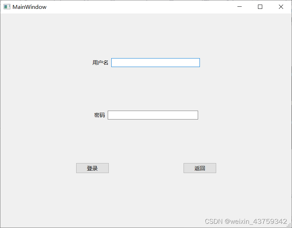Screen dimensions: 292x228
Task: Focus the 密码 password field
Action: coord(153,115)
